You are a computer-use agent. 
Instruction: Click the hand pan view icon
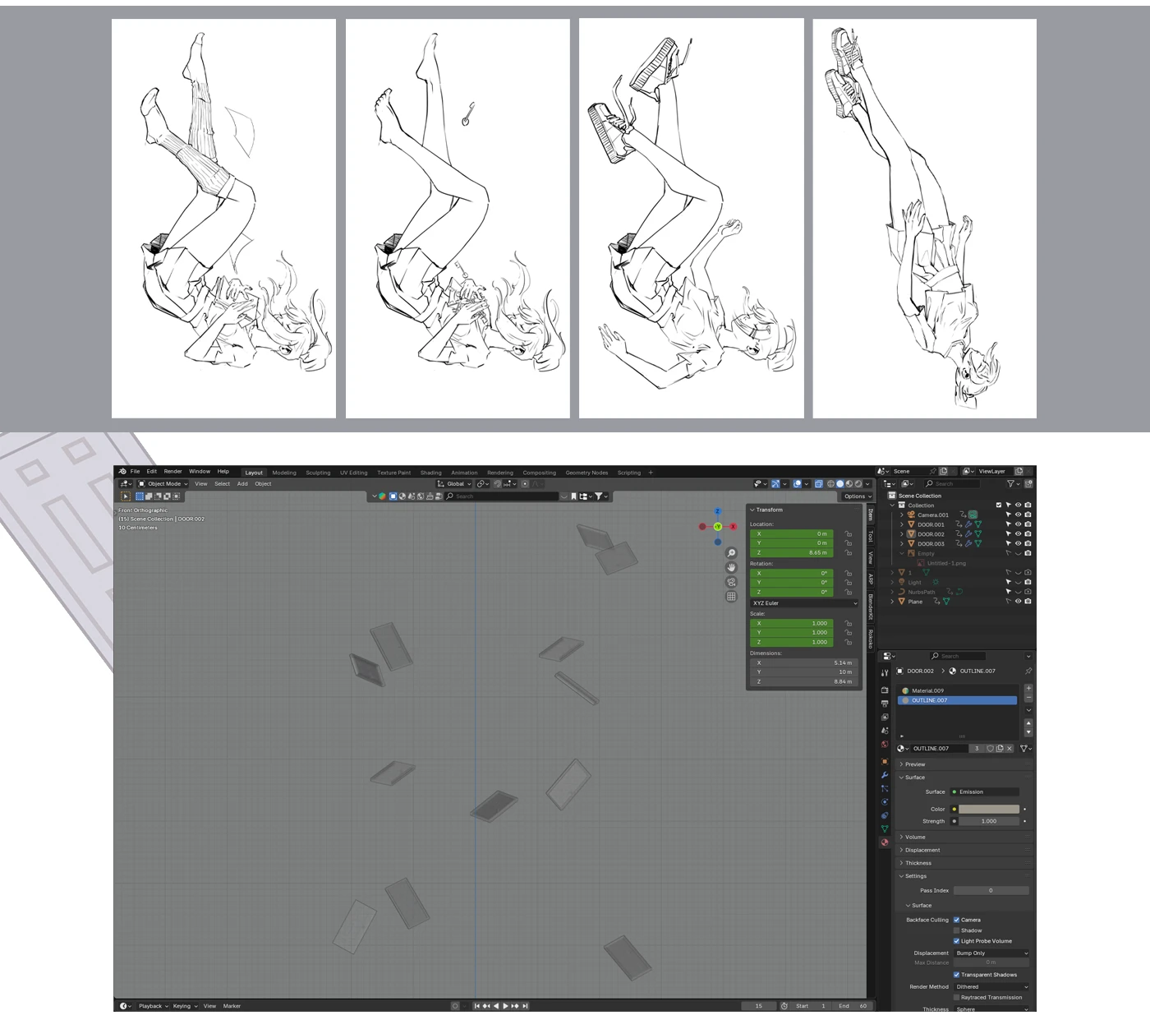731,568
